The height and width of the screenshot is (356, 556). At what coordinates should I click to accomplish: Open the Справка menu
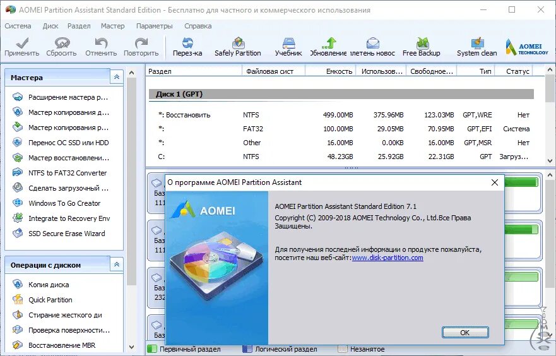(x=198, y=26)
